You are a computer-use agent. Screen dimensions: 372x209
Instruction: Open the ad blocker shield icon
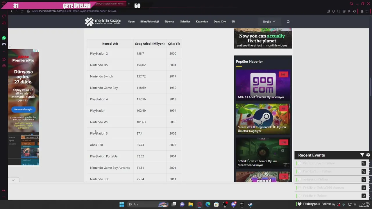[344, 11]
